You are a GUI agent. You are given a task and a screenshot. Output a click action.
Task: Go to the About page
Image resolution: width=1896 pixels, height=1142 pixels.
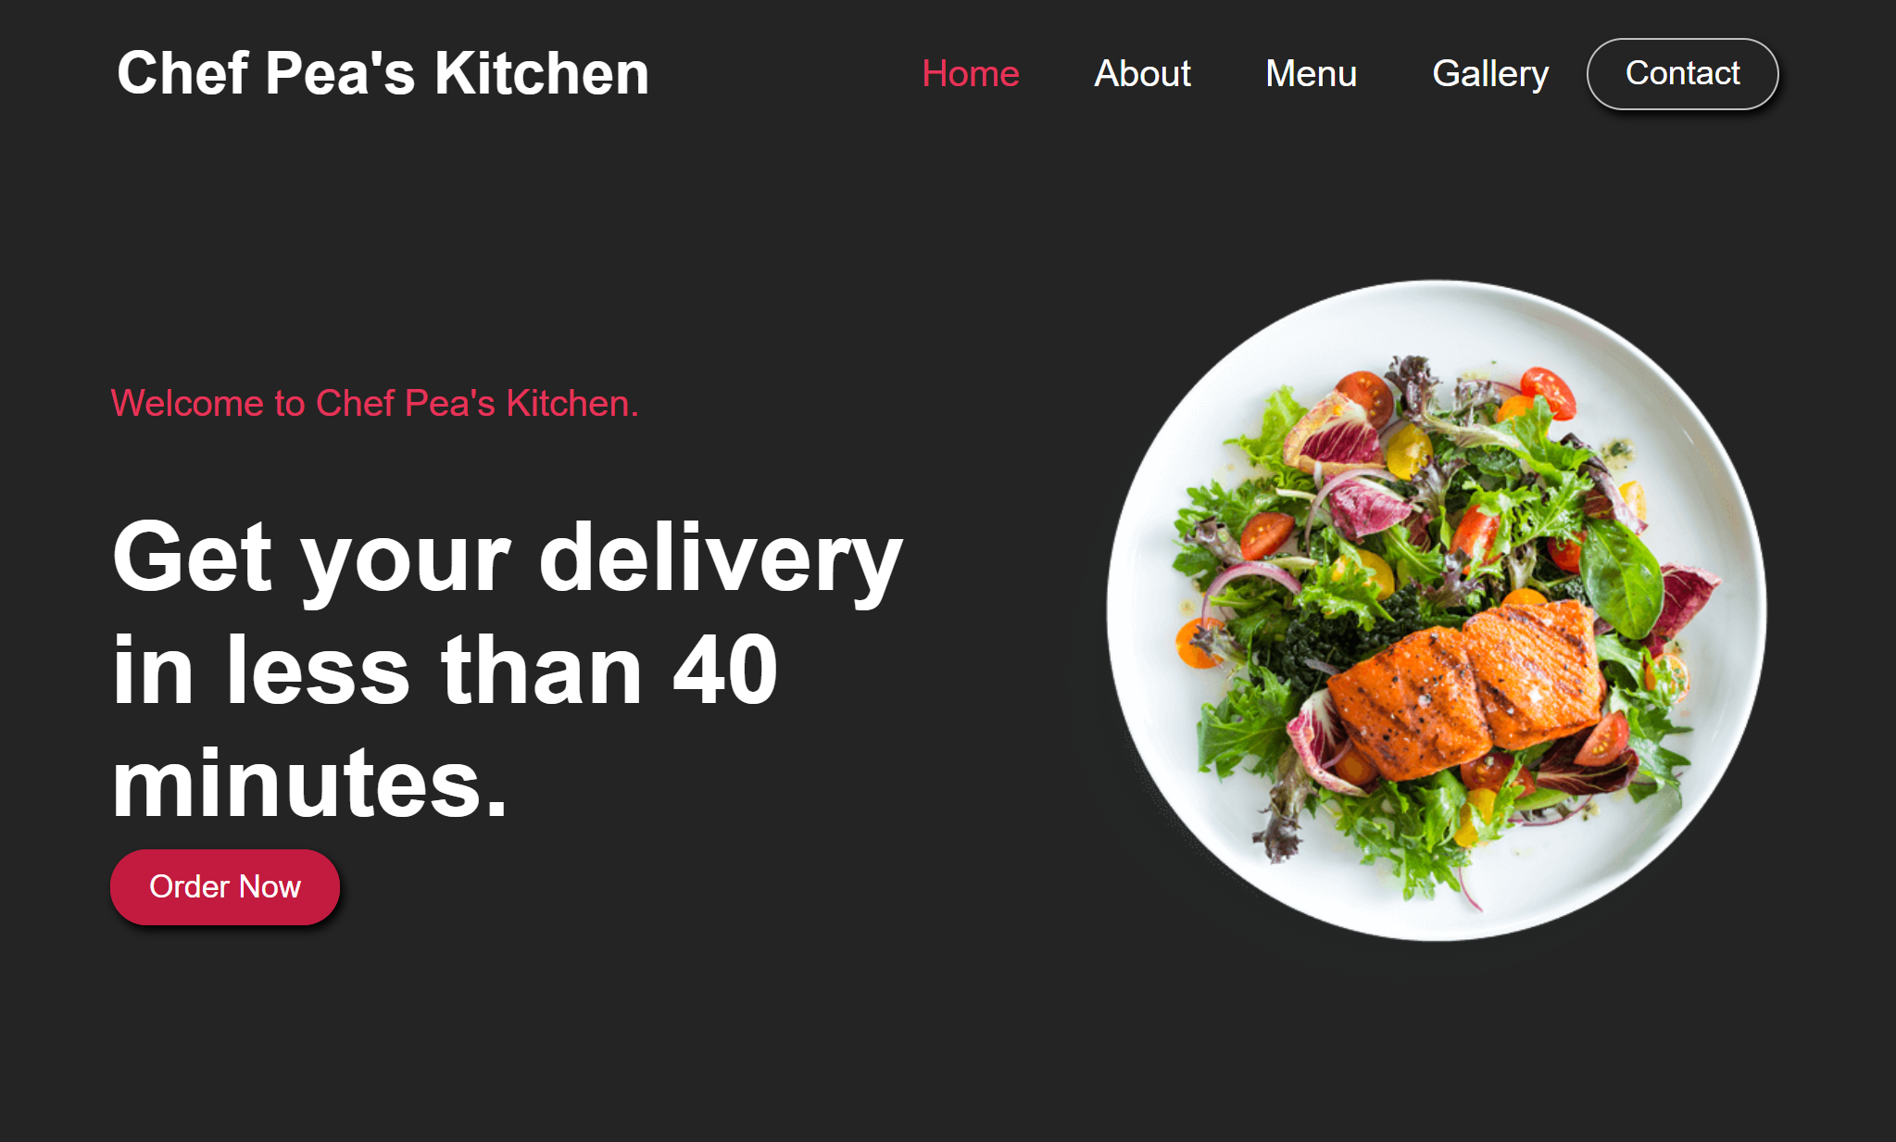[1142, 73]
